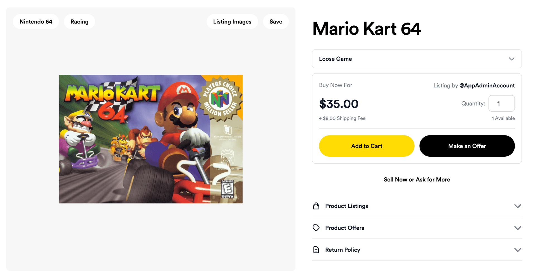
Task: Open Sell Now or Ask for More
Action: 417,180
